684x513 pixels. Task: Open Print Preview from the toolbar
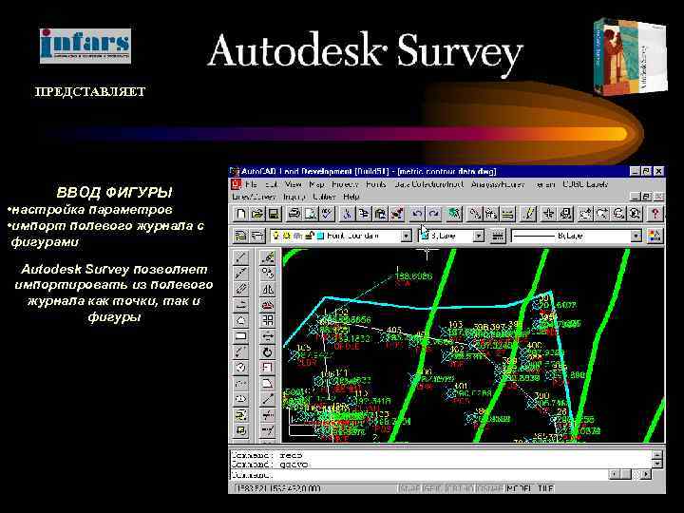(x=311, y=214)
